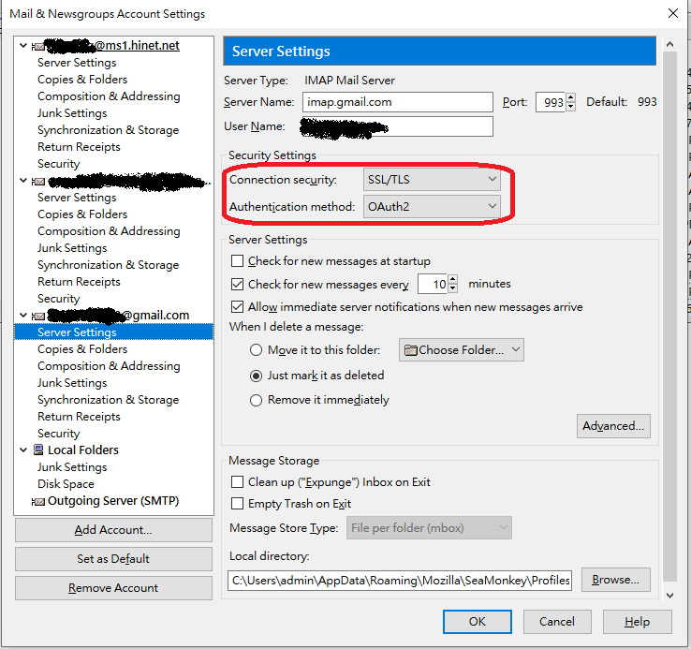Click the User Name input field

(398, 126)
